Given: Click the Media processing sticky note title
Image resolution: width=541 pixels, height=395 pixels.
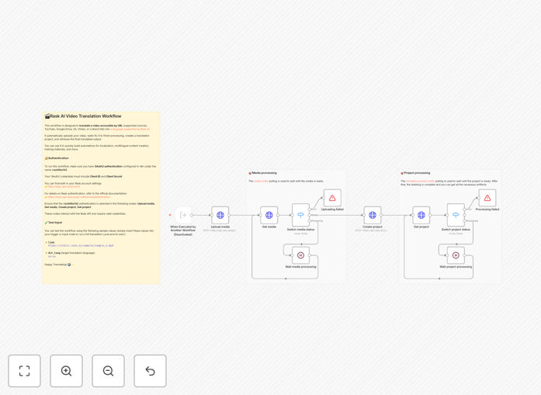Looking at the screenshot, I should click(x=263, y=173).
